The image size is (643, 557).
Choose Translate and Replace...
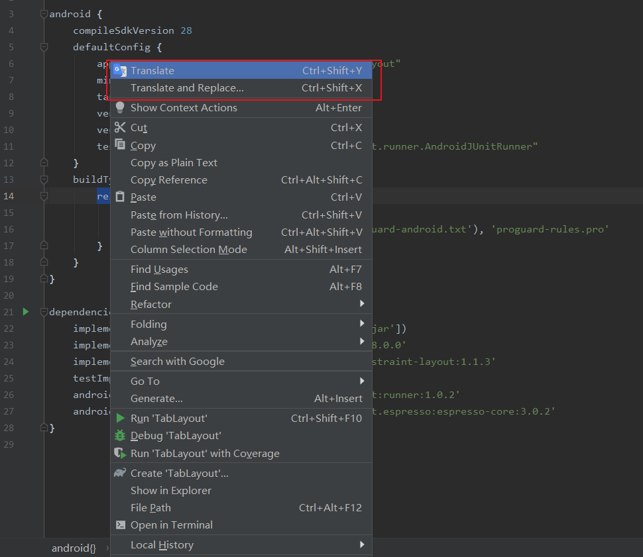(241, 87)
